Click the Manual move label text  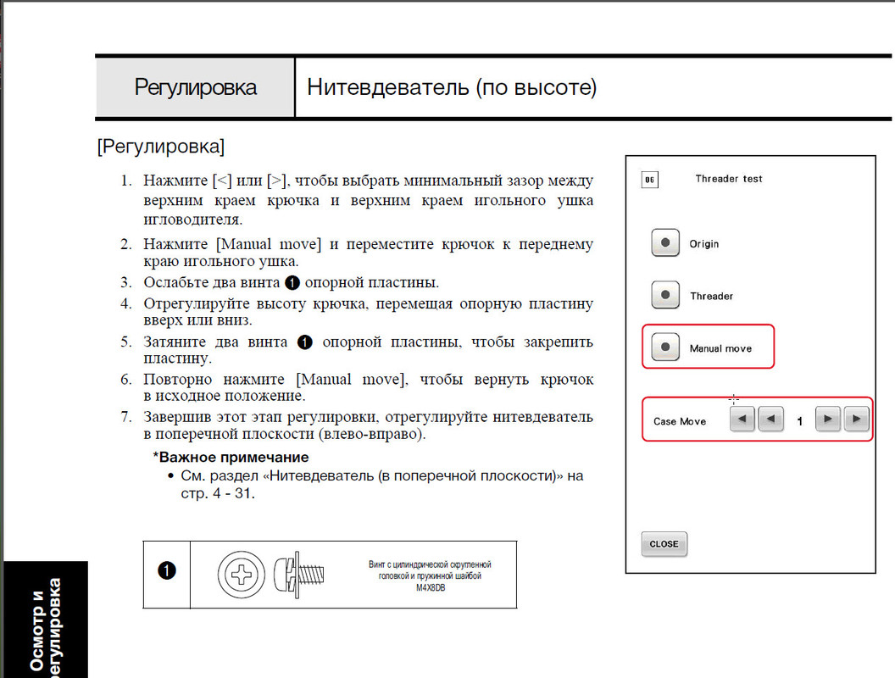(x=720, y=348)
